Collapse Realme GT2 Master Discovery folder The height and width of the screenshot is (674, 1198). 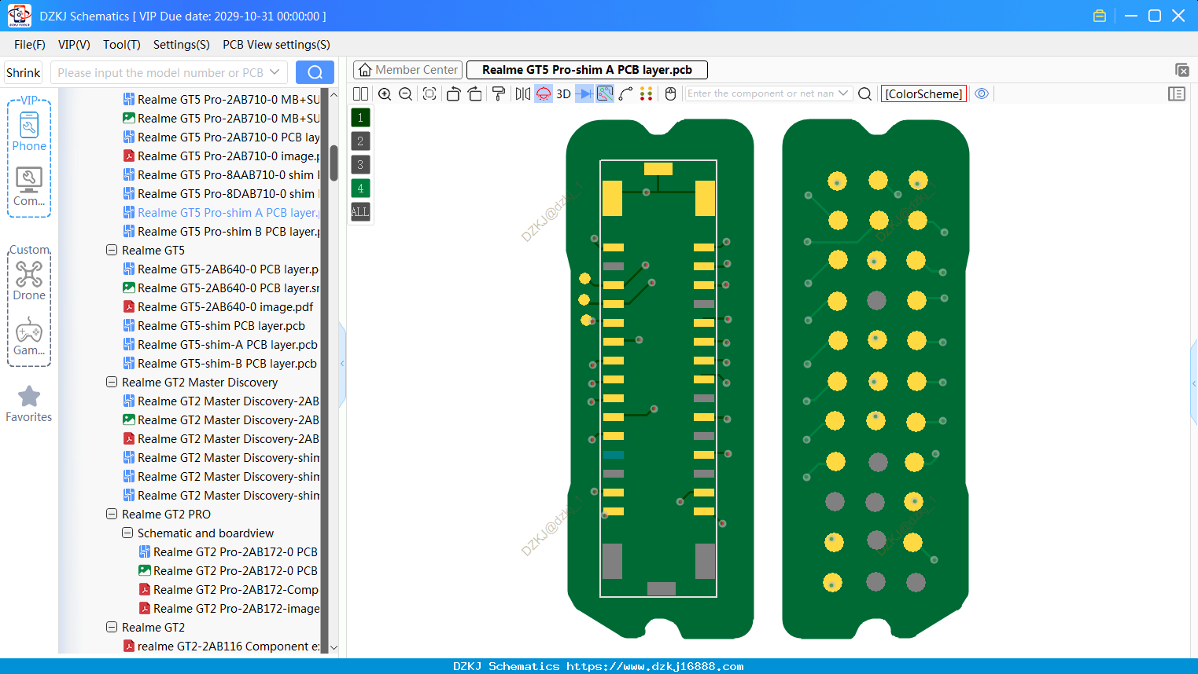click(111, 383)
